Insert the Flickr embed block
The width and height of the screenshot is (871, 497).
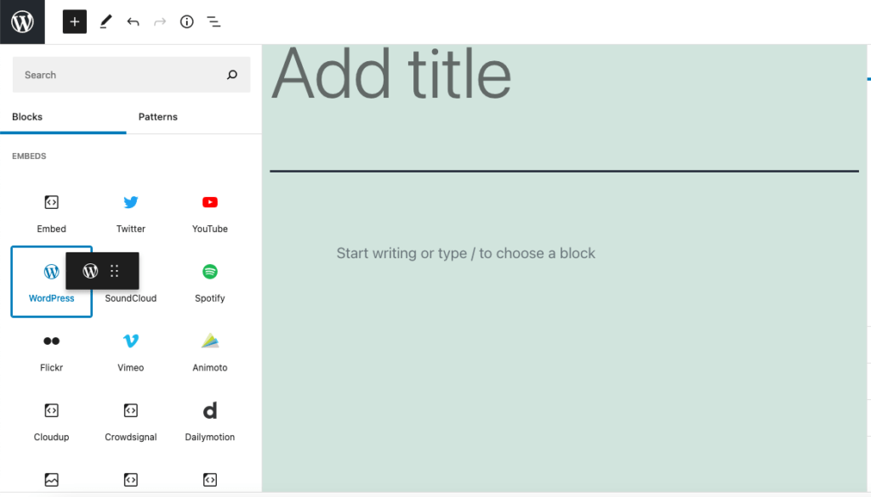click(x=51, y=352)
